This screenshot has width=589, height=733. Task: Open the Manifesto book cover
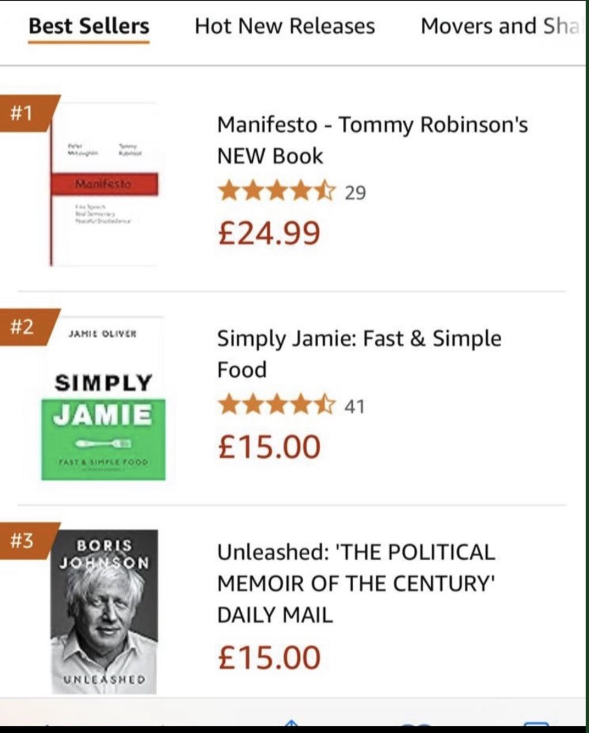pyautogui.click(x=104, y=184)
